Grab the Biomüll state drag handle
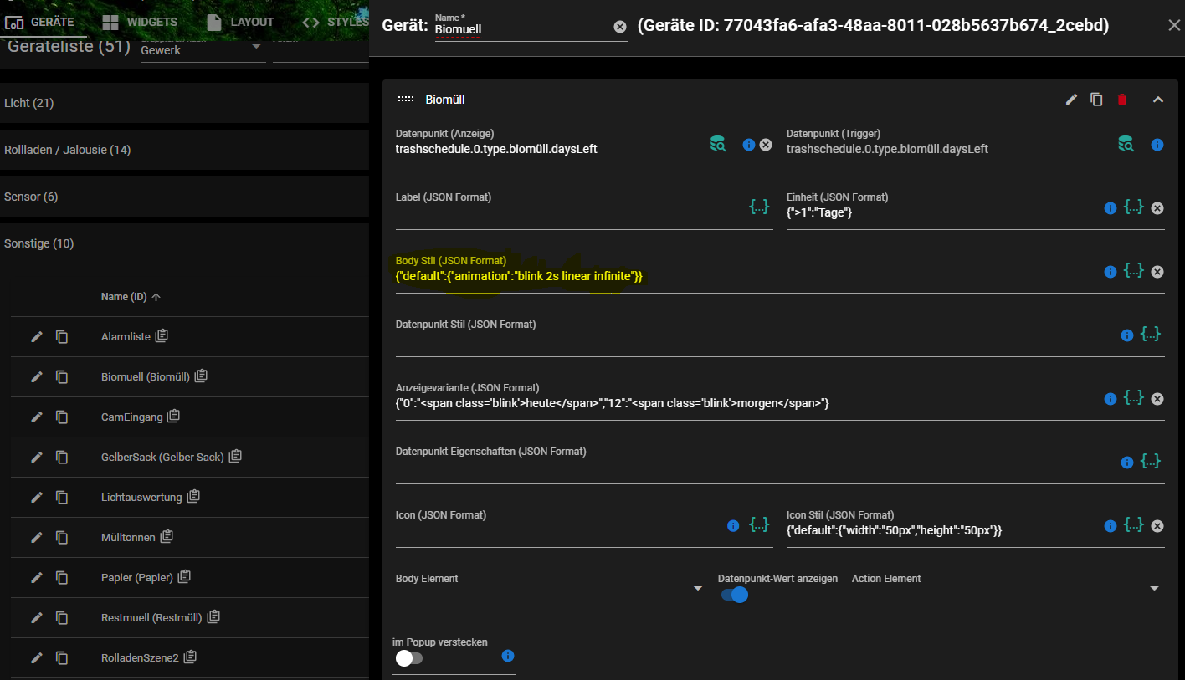 click(x=406, y=100)
